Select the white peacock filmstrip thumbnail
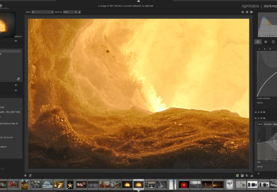 pos(48,185)
